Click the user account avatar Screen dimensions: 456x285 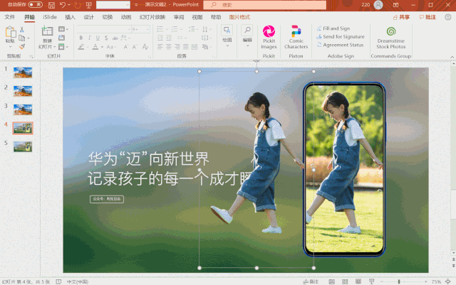(x=378, y=5)
